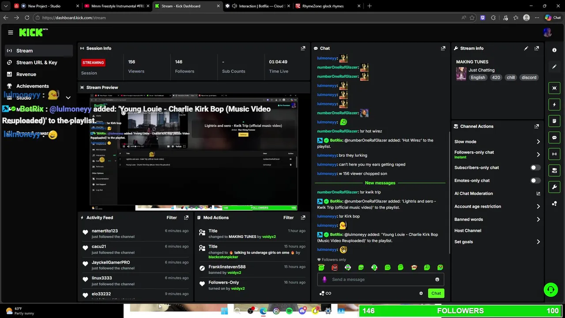This screenshot has height=318, width=565.
Task: Reload the page using browser refresh icon
Action: [x=27, y=18]
